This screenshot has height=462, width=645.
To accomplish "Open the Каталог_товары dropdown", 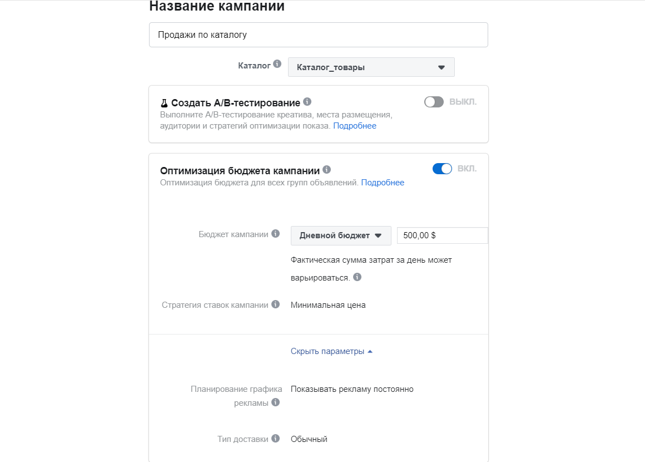I will click(371, 67).
